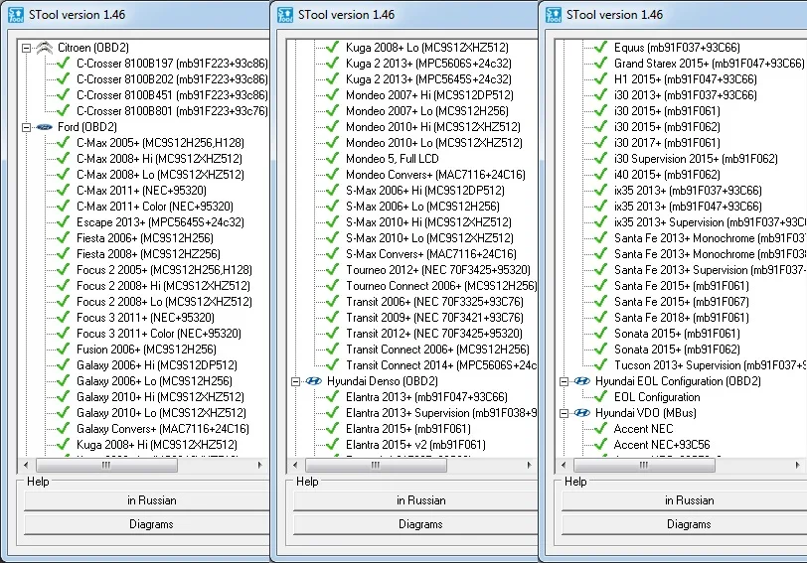Click scroll-right arrow in left window
The height and width of the screenshot is (563, 807).
click(x=260, y=466)
